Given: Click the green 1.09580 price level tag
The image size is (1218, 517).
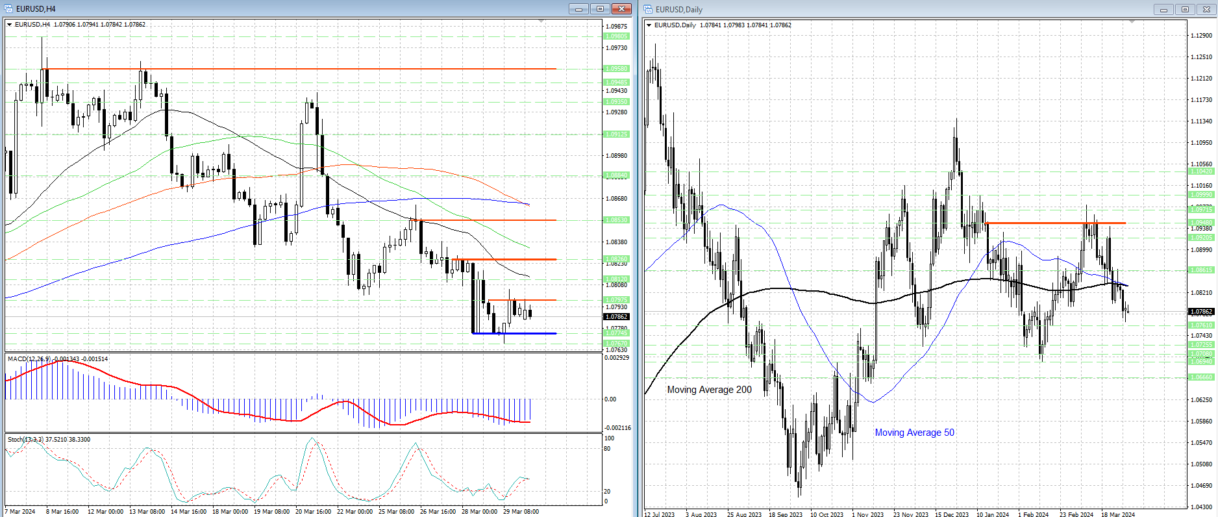Looking at the screenshot, I should (616, 69).
